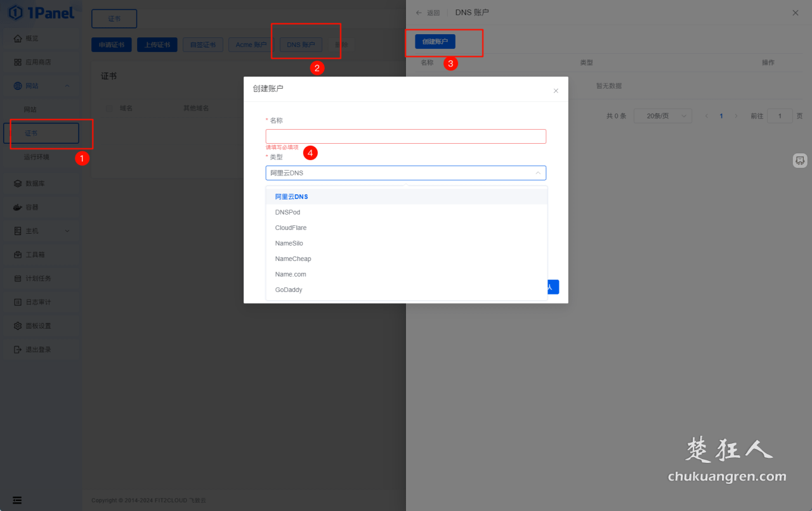The height and width of the screenshot is (511, 812).
Task: Collapse sidebar using bottom menu icon
Action: 17,500
